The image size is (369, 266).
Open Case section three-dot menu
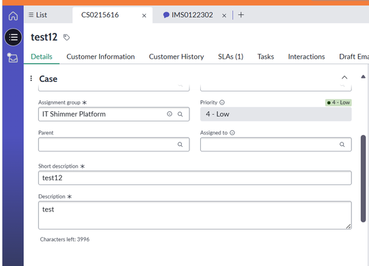coord(31,78)
